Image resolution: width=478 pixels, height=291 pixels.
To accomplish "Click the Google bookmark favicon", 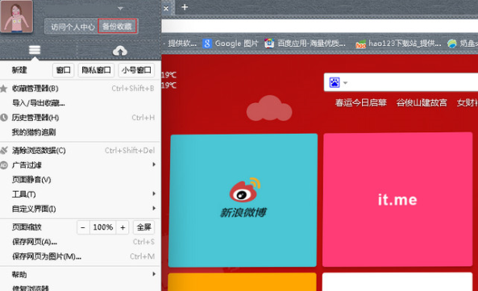I will point(207,44).
